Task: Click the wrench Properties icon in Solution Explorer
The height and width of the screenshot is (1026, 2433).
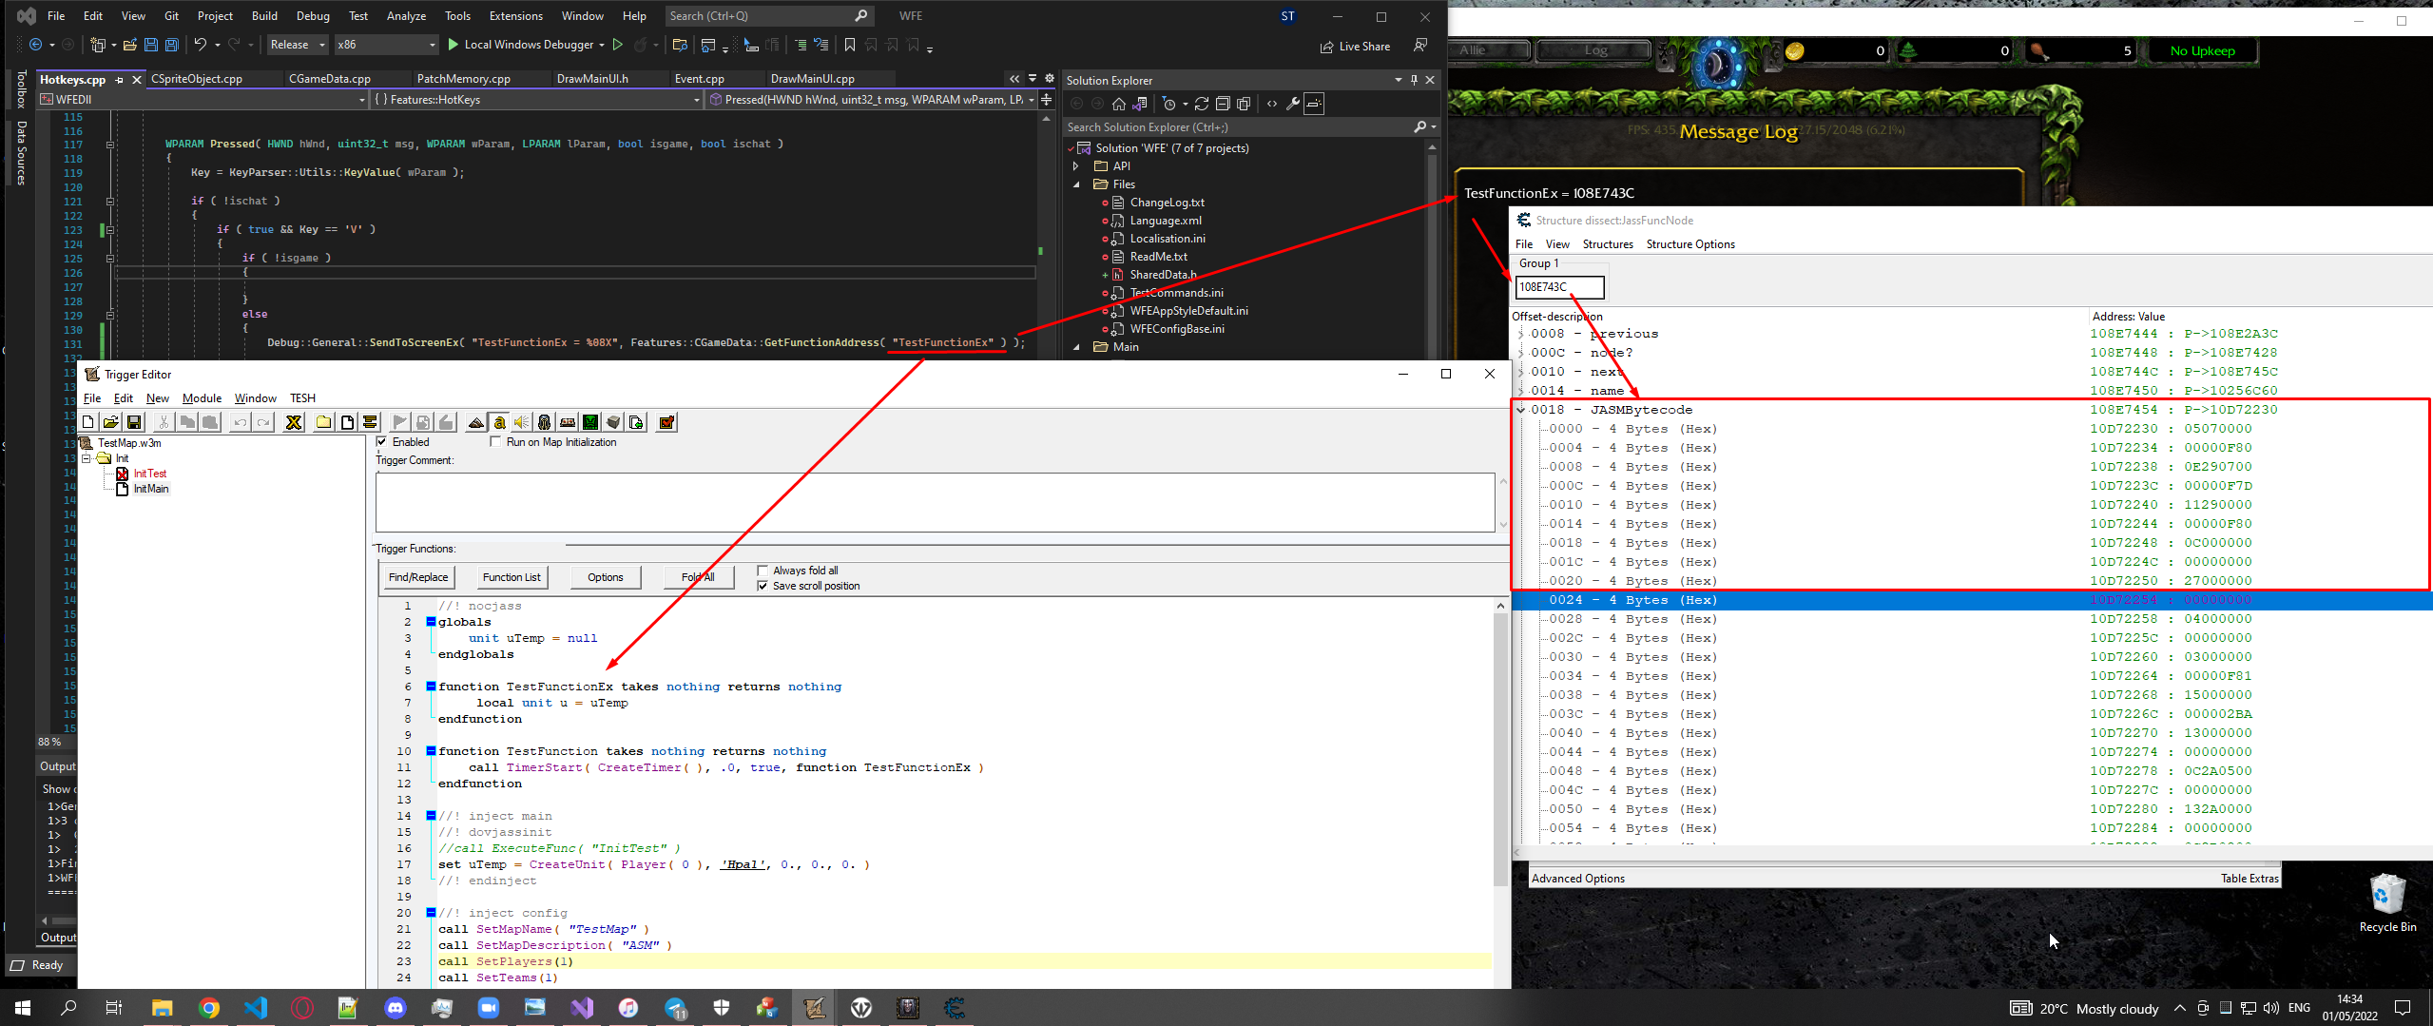Action: pos(1292,104)
